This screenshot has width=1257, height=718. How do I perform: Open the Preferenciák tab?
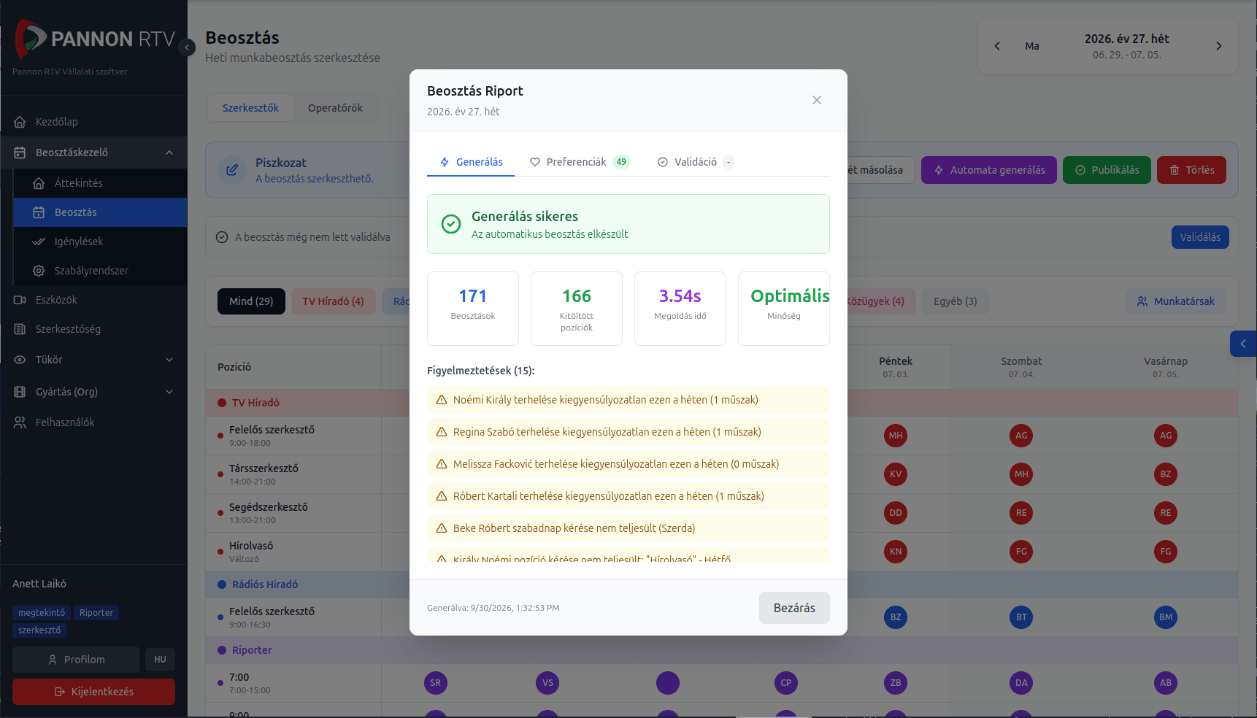click(580, 162)
